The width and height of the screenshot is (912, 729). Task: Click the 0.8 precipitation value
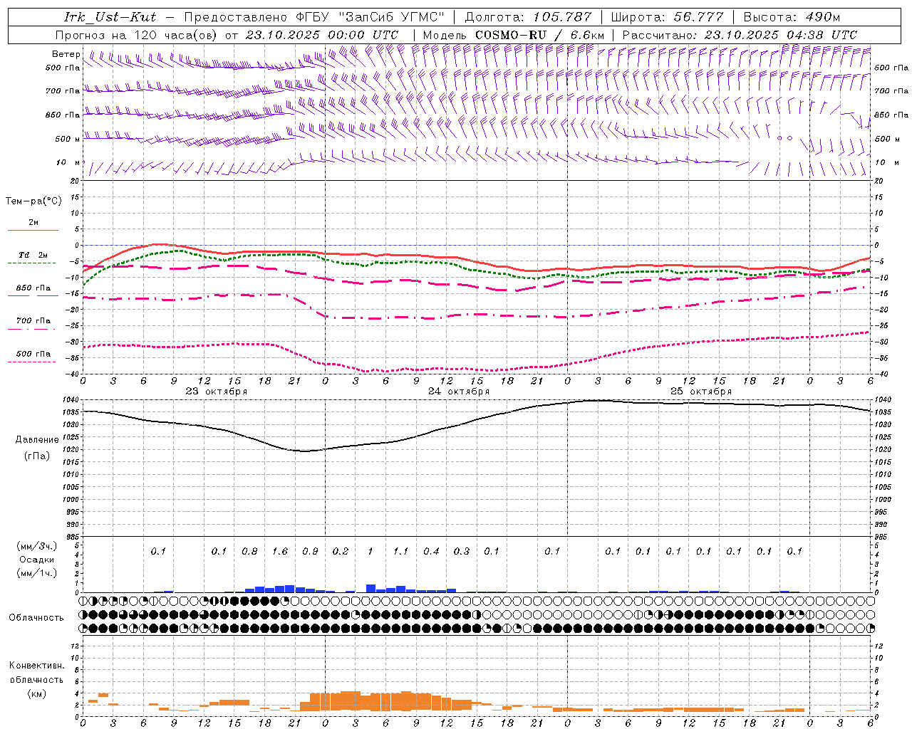pos(249,551)
